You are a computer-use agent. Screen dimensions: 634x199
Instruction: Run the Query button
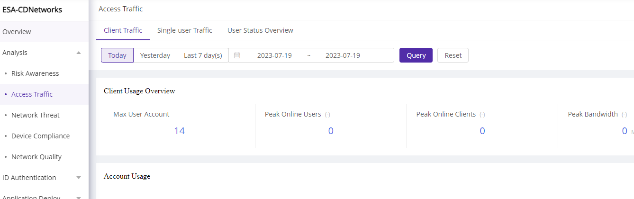pyautogui.click(x=416, y=55)
